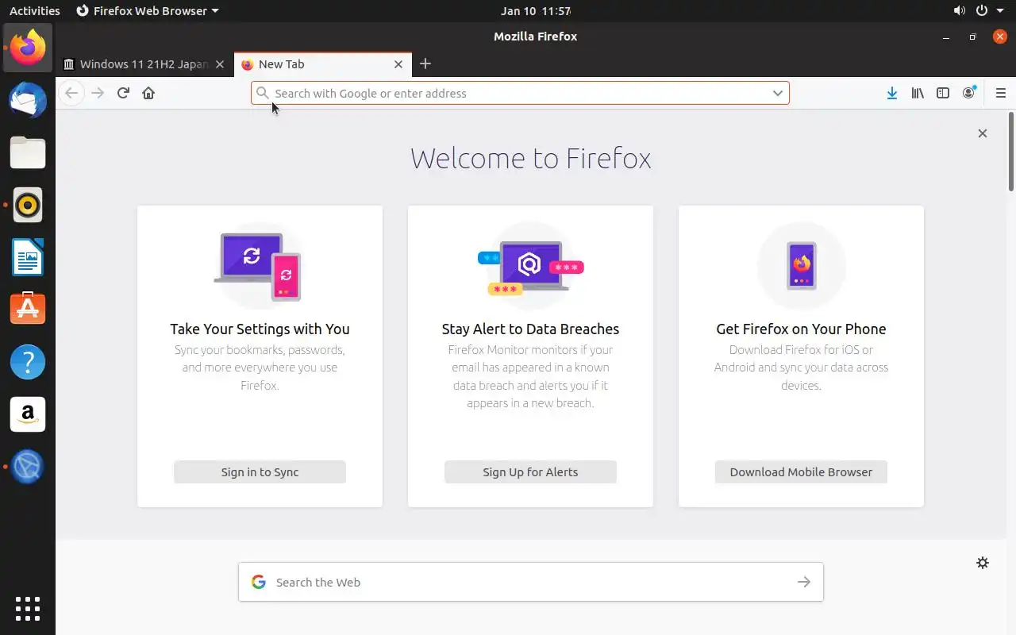The width and height of the screenshot is (1016, 635).
Task: Click the Sign in to Sync button
Action: (x=260, y=471)
